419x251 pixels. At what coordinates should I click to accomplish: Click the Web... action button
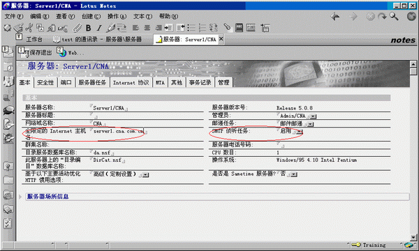(71, 52)
